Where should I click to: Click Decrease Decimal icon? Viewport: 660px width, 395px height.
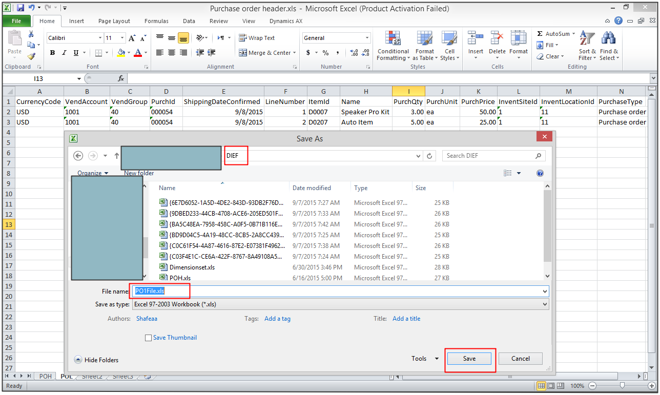(x=365, y=53)
